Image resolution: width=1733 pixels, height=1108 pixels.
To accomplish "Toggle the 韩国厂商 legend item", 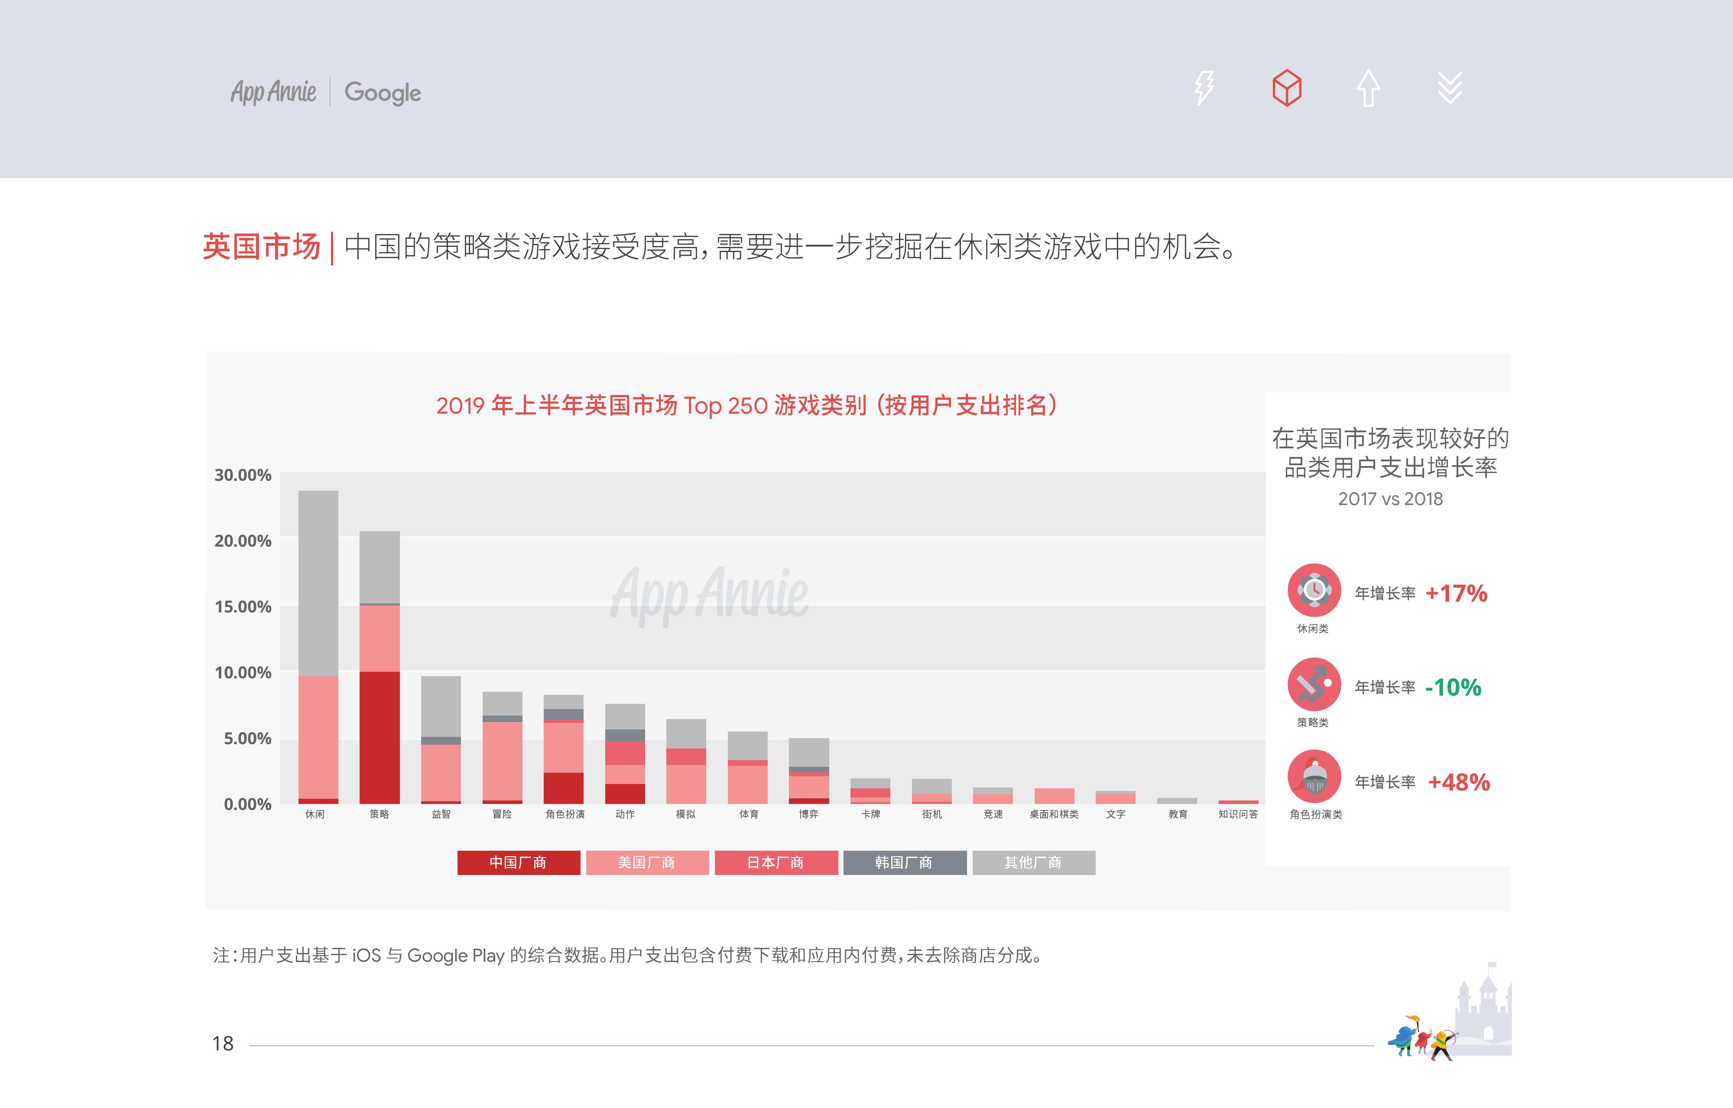I will [905, 863].
